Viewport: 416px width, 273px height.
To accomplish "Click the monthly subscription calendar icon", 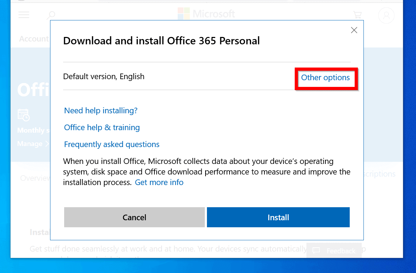I will click(x=23, y=115).
